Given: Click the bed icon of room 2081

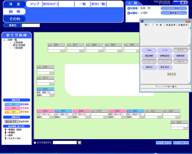Looking at the screenshot, I should coord(50,45).
